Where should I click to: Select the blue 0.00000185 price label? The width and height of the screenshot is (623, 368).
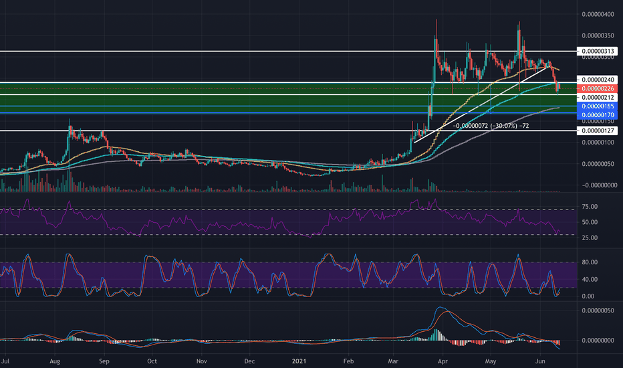point(597,106)
